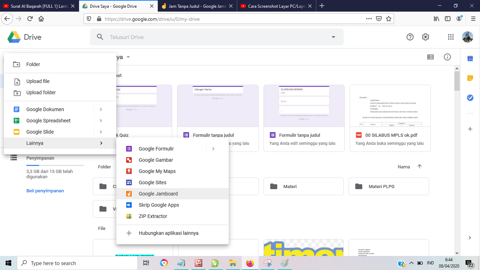Select Google My Maps option
The width and height of the screenshot is (480, 270).
coord(172,171)
